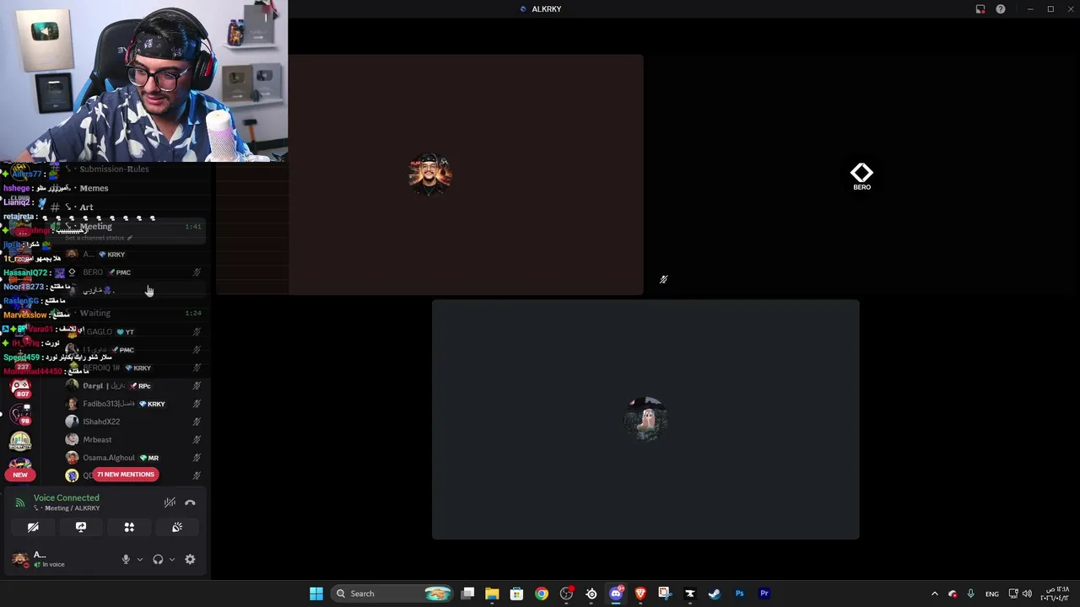This screenshot has height=607, width=1080.
Task: Click own avatar in user panel
Action: click(20, 559)
